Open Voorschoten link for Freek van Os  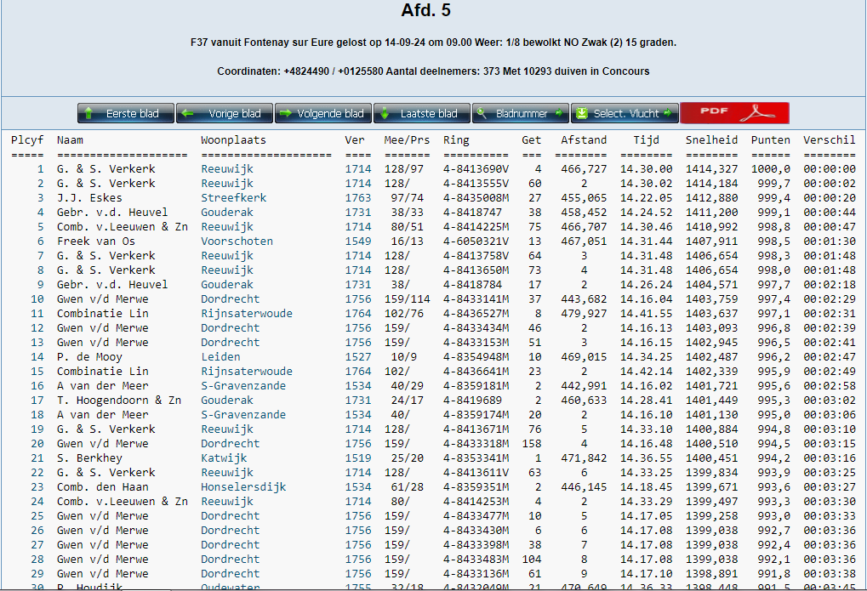237,241
